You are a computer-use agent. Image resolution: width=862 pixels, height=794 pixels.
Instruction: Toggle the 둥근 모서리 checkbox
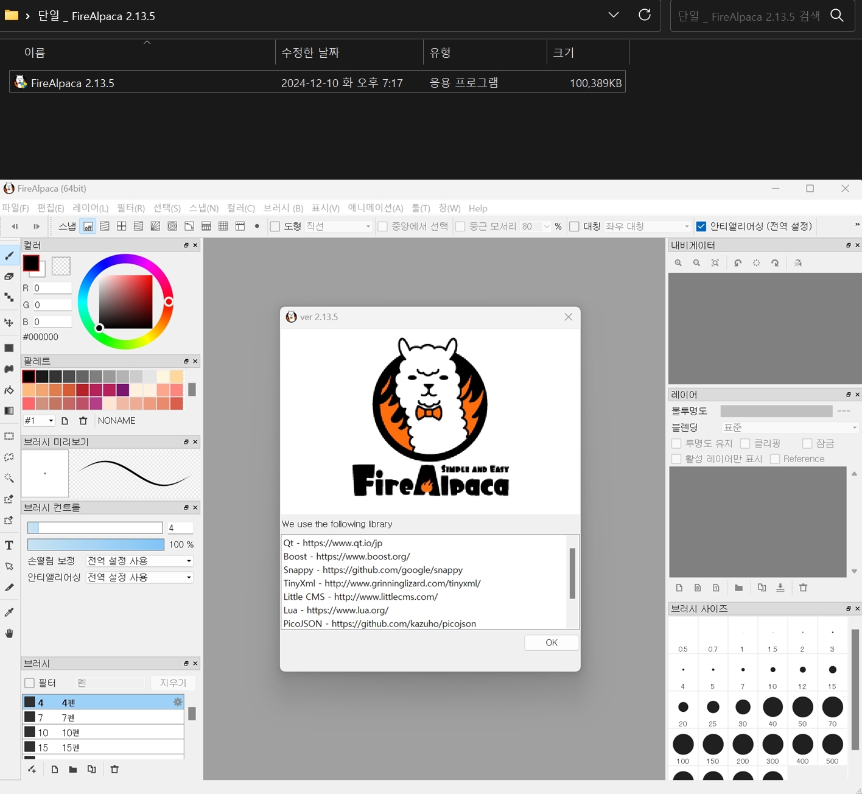pyautogui.click(x=461, y=227)
